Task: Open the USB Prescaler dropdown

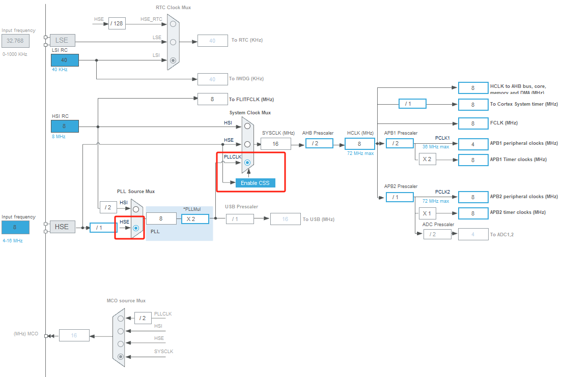Action: tap(239, 218)
